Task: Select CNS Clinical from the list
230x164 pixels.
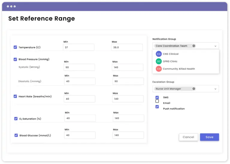Action: tap(186, 54)
